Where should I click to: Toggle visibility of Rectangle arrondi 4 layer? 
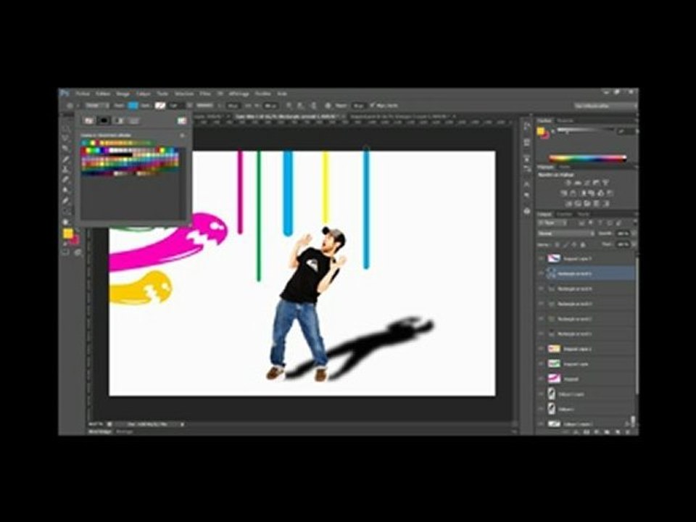coord(541,289)
